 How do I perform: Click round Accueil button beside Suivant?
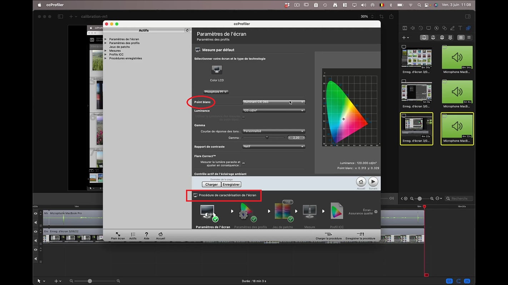coord(361,182)
